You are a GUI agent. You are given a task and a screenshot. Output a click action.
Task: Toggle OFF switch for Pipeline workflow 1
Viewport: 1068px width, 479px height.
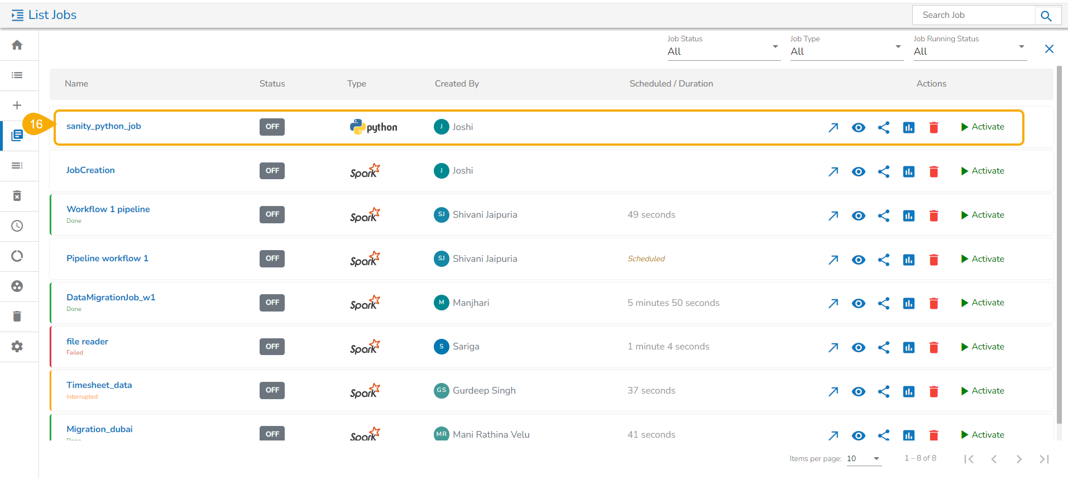click(x=272, y=258)
